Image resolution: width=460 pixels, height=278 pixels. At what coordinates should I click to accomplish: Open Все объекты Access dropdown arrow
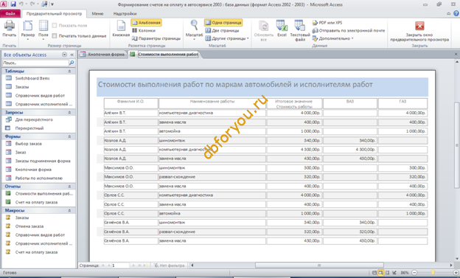coord(65,55)
